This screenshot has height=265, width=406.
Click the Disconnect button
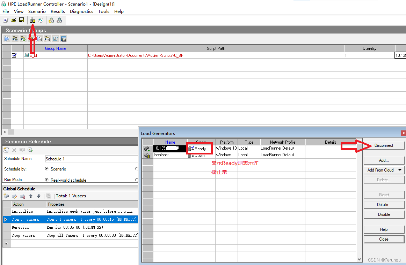point(384,145)
